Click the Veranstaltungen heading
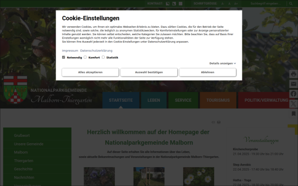The width and height of the screenshot is (298, 186). (261, 140)
